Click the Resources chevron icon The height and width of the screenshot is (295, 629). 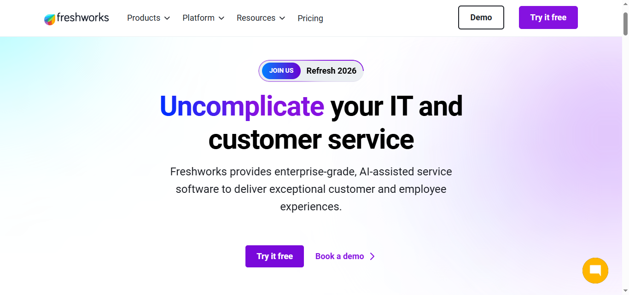click(x=282, y=18)
